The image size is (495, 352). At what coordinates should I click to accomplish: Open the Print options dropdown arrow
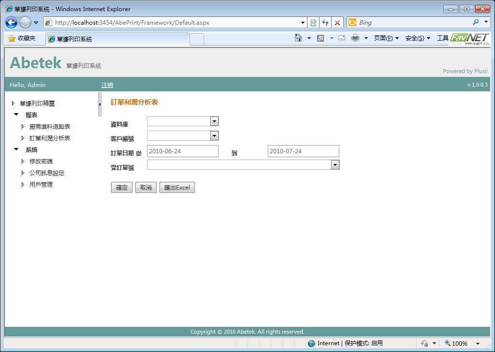pos(366,38)
